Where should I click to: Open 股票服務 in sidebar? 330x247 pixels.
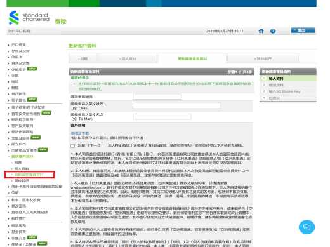click(18, 226)
